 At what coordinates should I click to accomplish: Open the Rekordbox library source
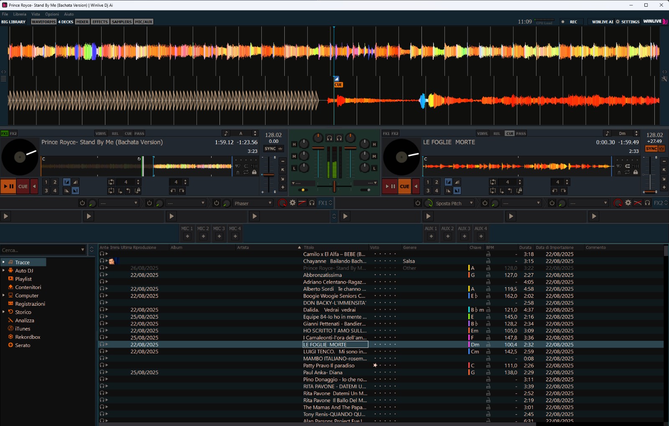(x=28, y=337)
